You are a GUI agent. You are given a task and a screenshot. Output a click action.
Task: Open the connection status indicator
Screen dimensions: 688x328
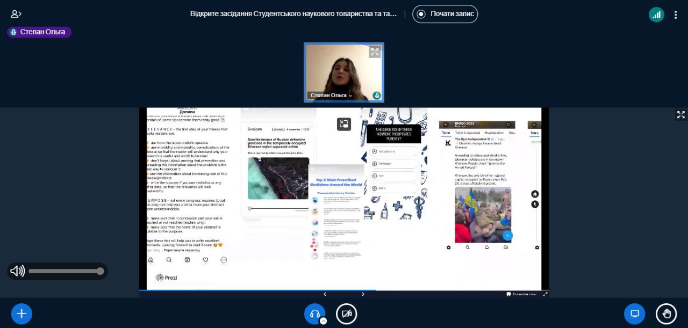(x=656, y=14)
